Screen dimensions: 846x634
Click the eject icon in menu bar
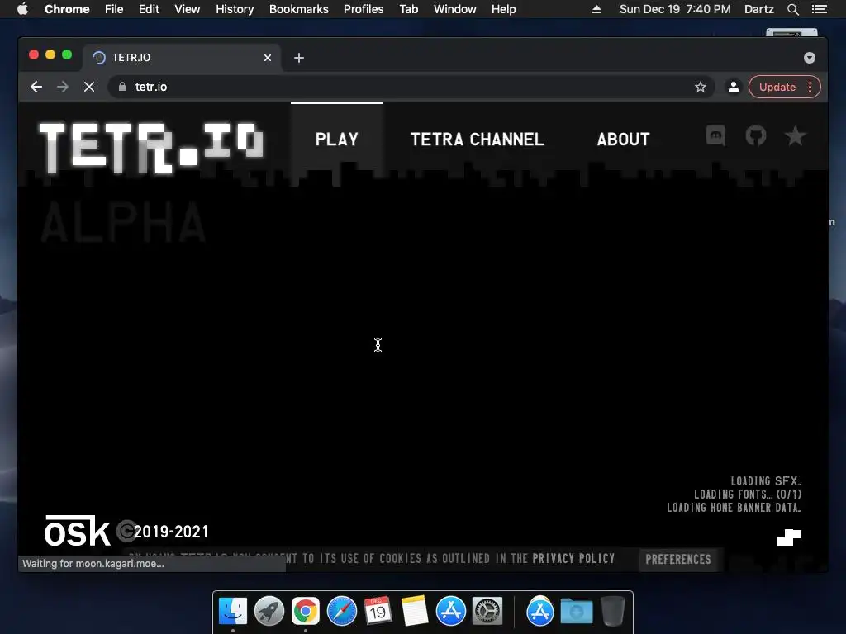point(596,9)
